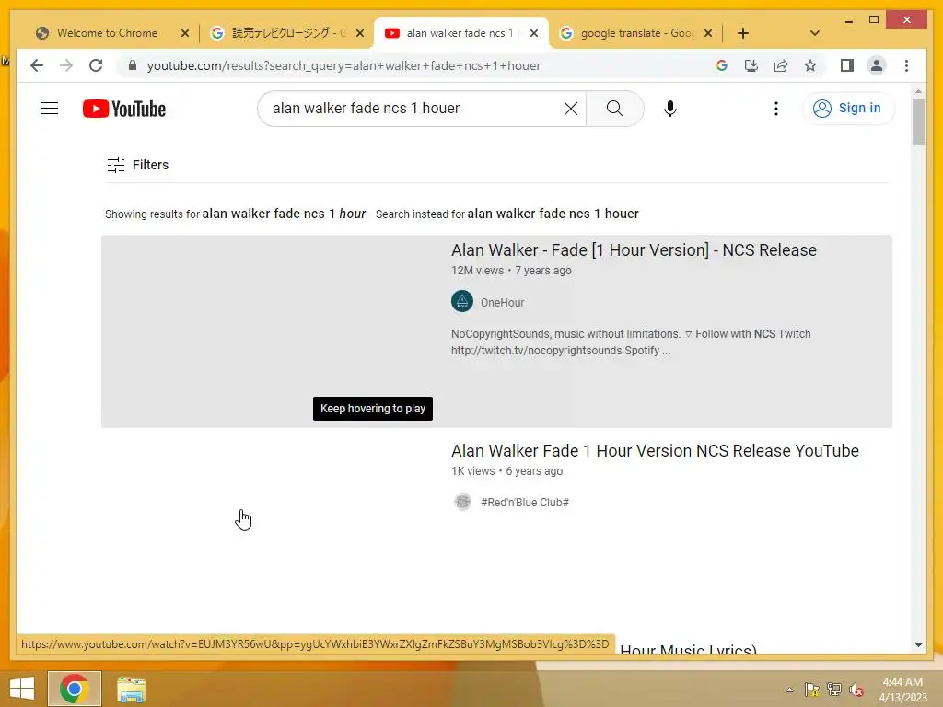943x707 pixels.
Task: Click the '12M views • 7 years ago' text
Action: point(511,271)
